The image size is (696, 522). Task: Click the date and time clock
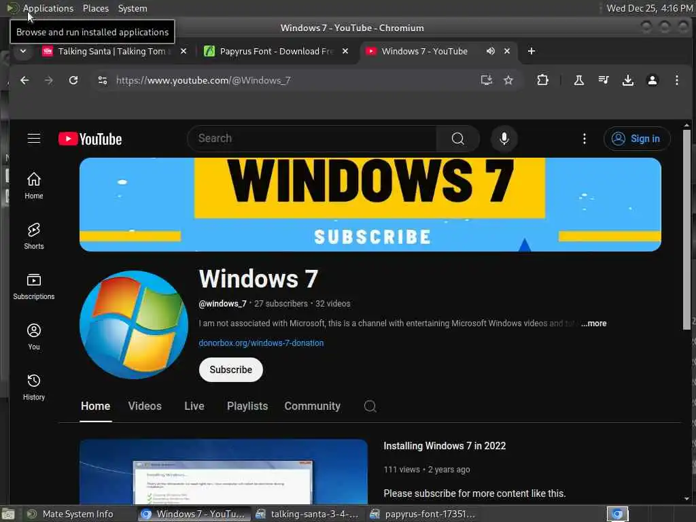649,8
